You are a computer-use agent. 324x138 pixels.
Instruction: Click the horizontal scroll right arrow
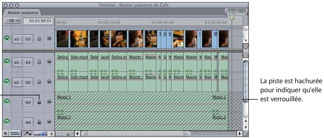click(240, 133)
